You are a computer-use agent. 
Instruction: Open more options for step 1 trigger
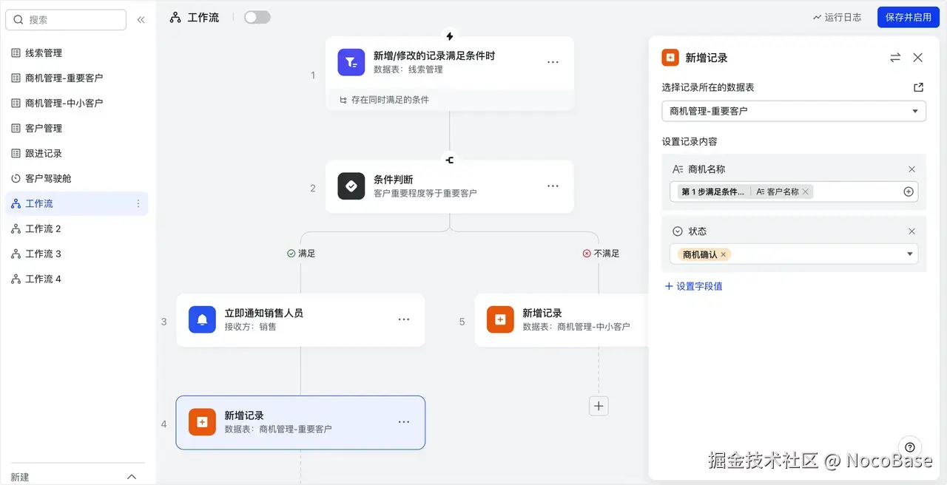click(553, 62)
